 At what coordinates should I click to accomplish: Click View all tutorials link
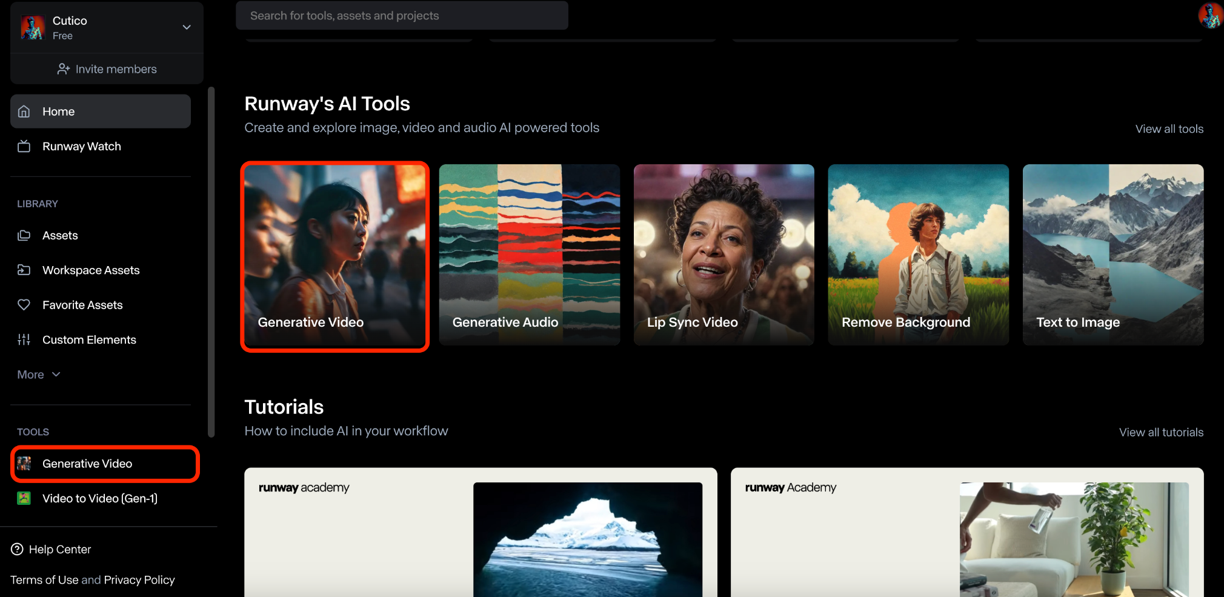coord(1161,432)
